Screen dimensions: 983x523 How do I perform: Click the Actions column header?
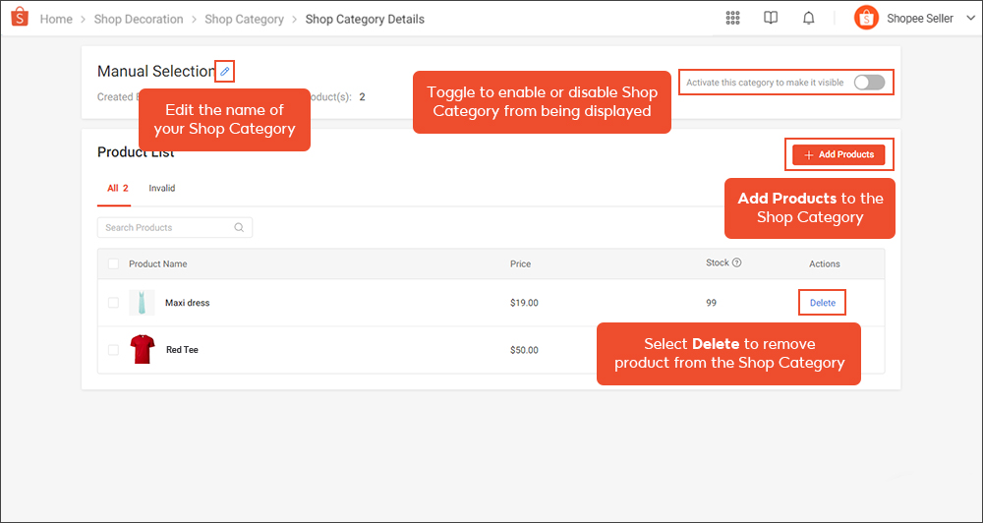click(x=825, y=264)
